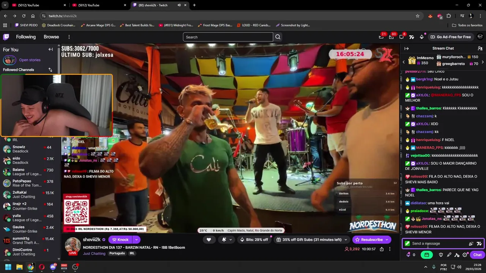The image size is (486, 273).
Task: Click the chat identity sword badge
Action: tap(407, 243)
